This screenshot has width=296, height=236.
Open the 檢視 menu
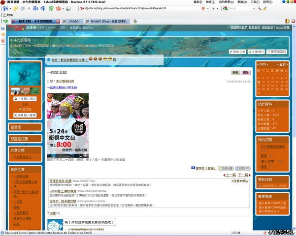(210, 2)
